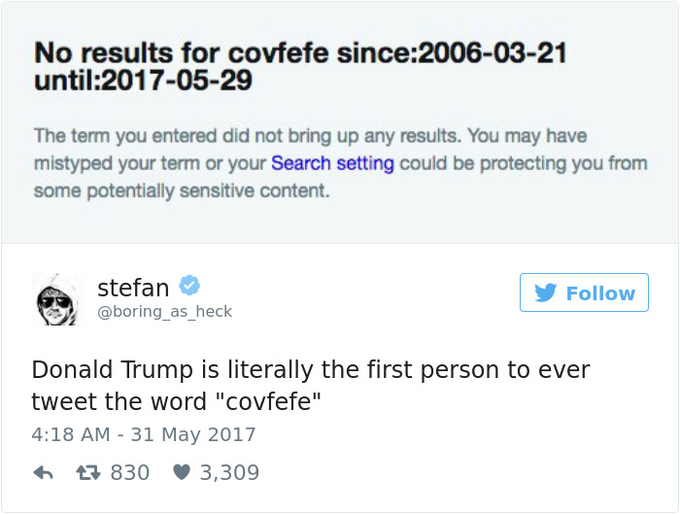The height and width of the screenshot is (514, 680).
Task: Like the tweet with the heart icon
Action: pos(181,473)
